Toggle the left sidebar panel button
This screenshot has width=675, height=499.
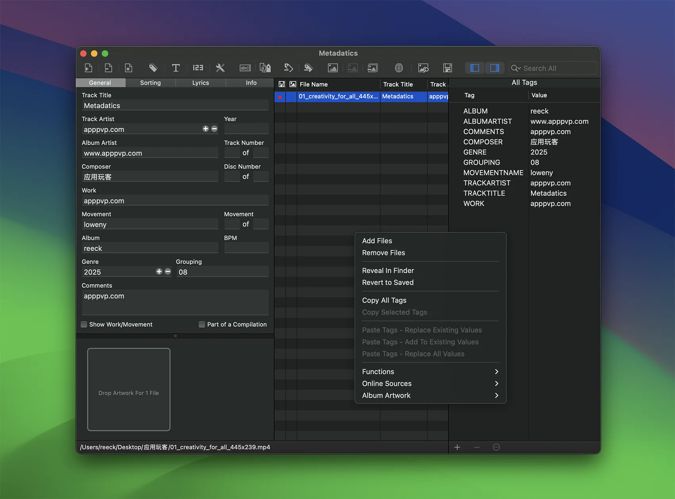pyautogui.click(x=474, y=68)
